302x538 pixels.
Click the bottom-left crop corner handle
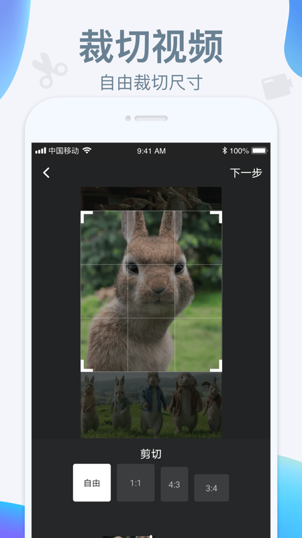click(x=87, y=366)
